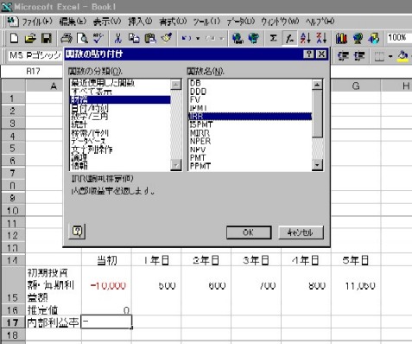This screenshot has height=344, width=412.
Task: Click the Insert Hyperlink globe icon
Action: (x=238, y=38)
